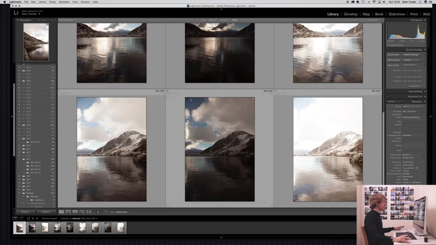Open the Apple menu
The width and height of the screenshot is (436, 245).
pos(4,2)
